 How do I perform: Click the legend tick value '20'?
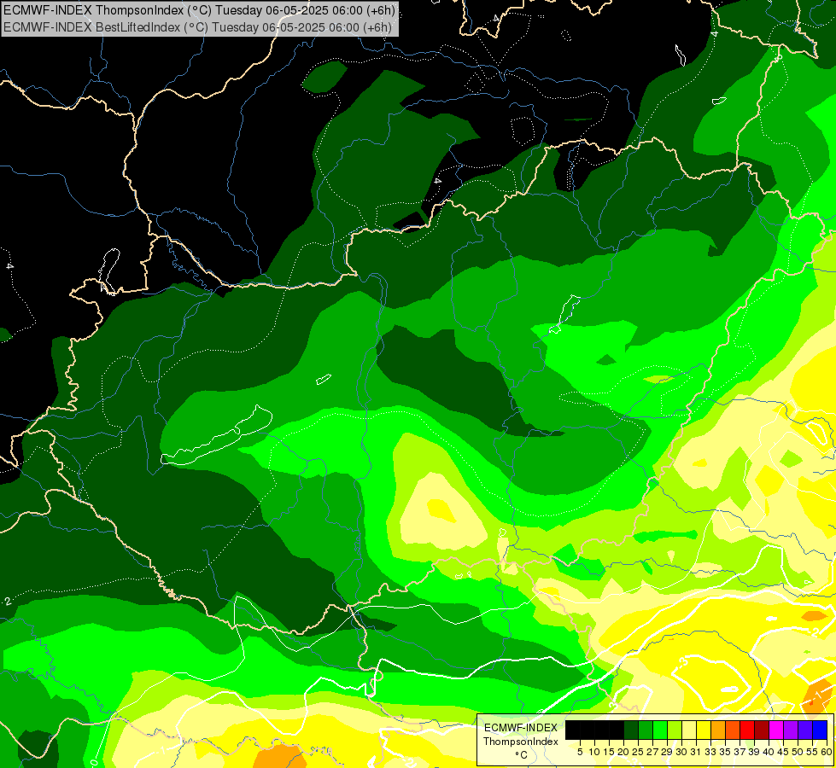[x=623, y=752]
